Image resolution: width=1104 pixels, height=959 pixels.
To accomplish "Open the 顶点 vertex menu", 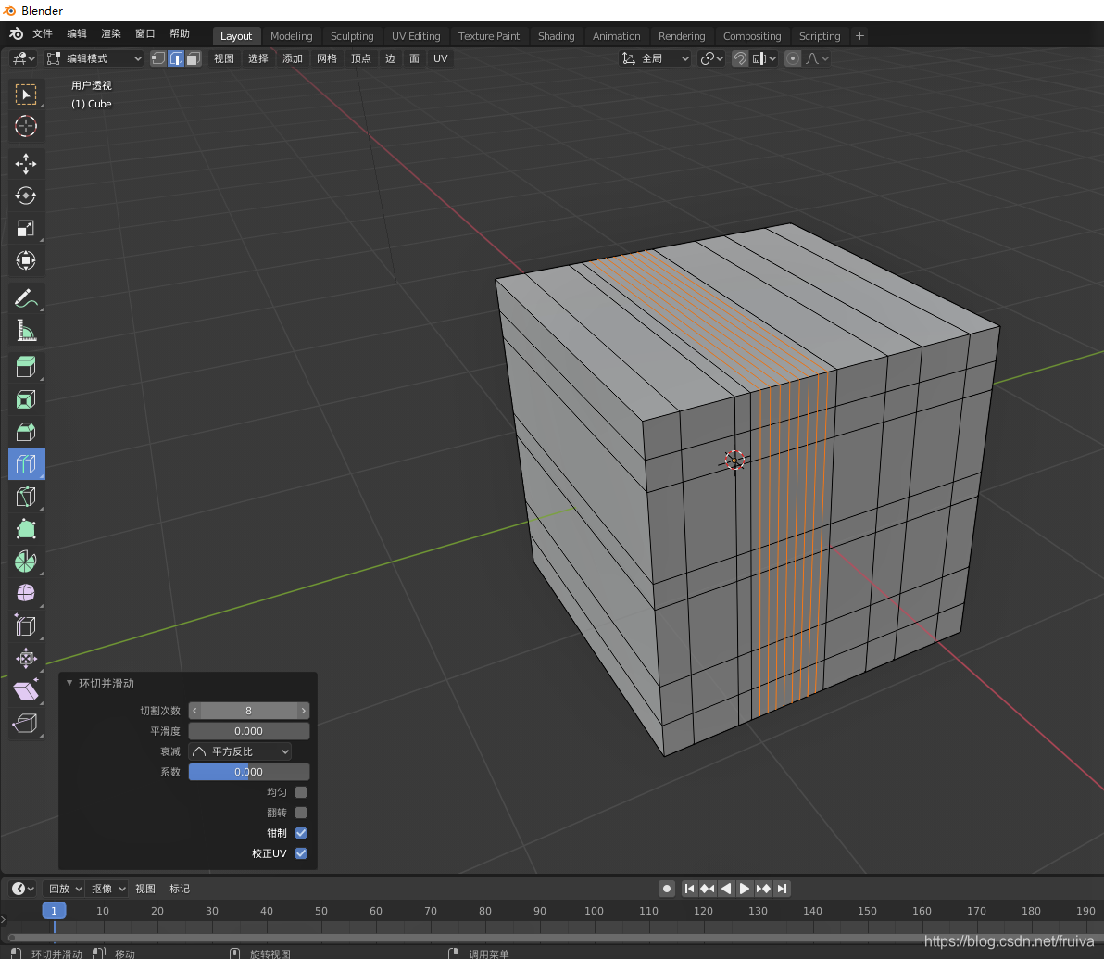I will [361, 58].
